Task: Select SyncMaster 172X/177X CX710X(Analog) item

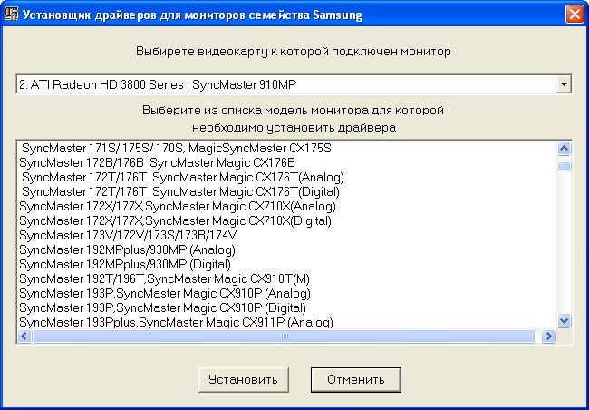Action: click(176, 206)
